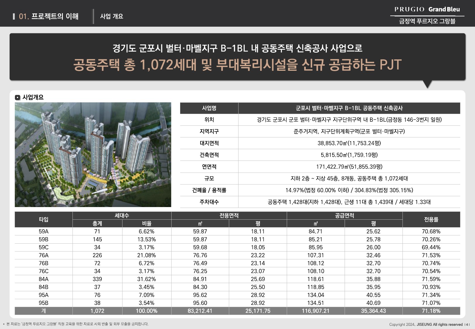Click the '건폐율 / 용적률' row label
475x329 pixels.
209,190
